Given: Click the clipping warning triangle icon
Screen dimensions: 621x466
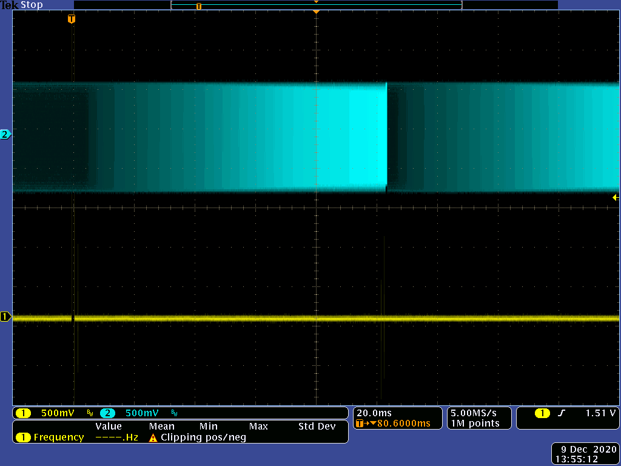Looking at the screenshot, I should pos(153,437).
